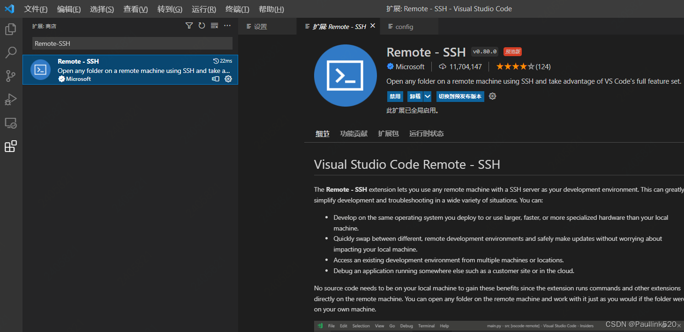Open the extensions view more actions menu
The width and height of the screenshot is (684, 332).
pos(227,26)
